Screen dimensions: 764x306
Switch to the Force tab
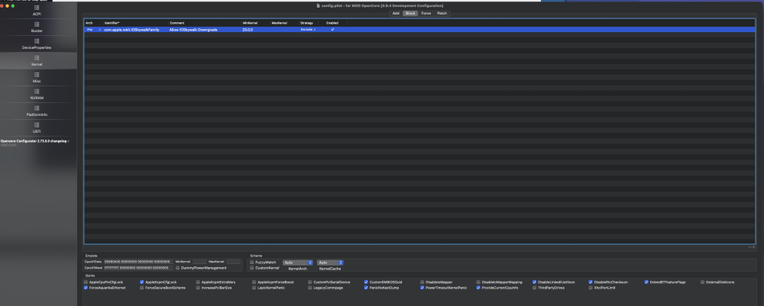tap(426, 13)
